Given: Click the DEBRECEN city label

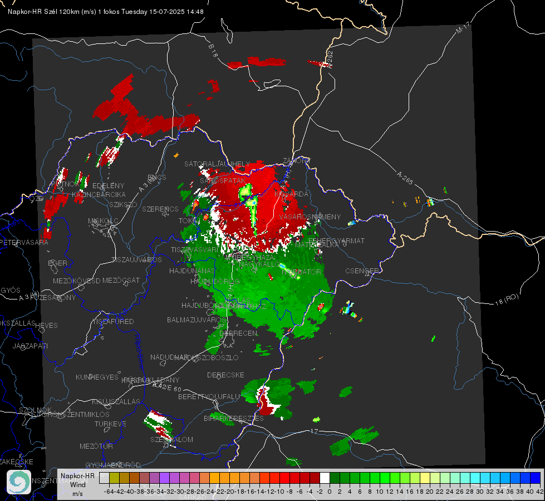Looking at the screenshot, I should click(238, 333).
